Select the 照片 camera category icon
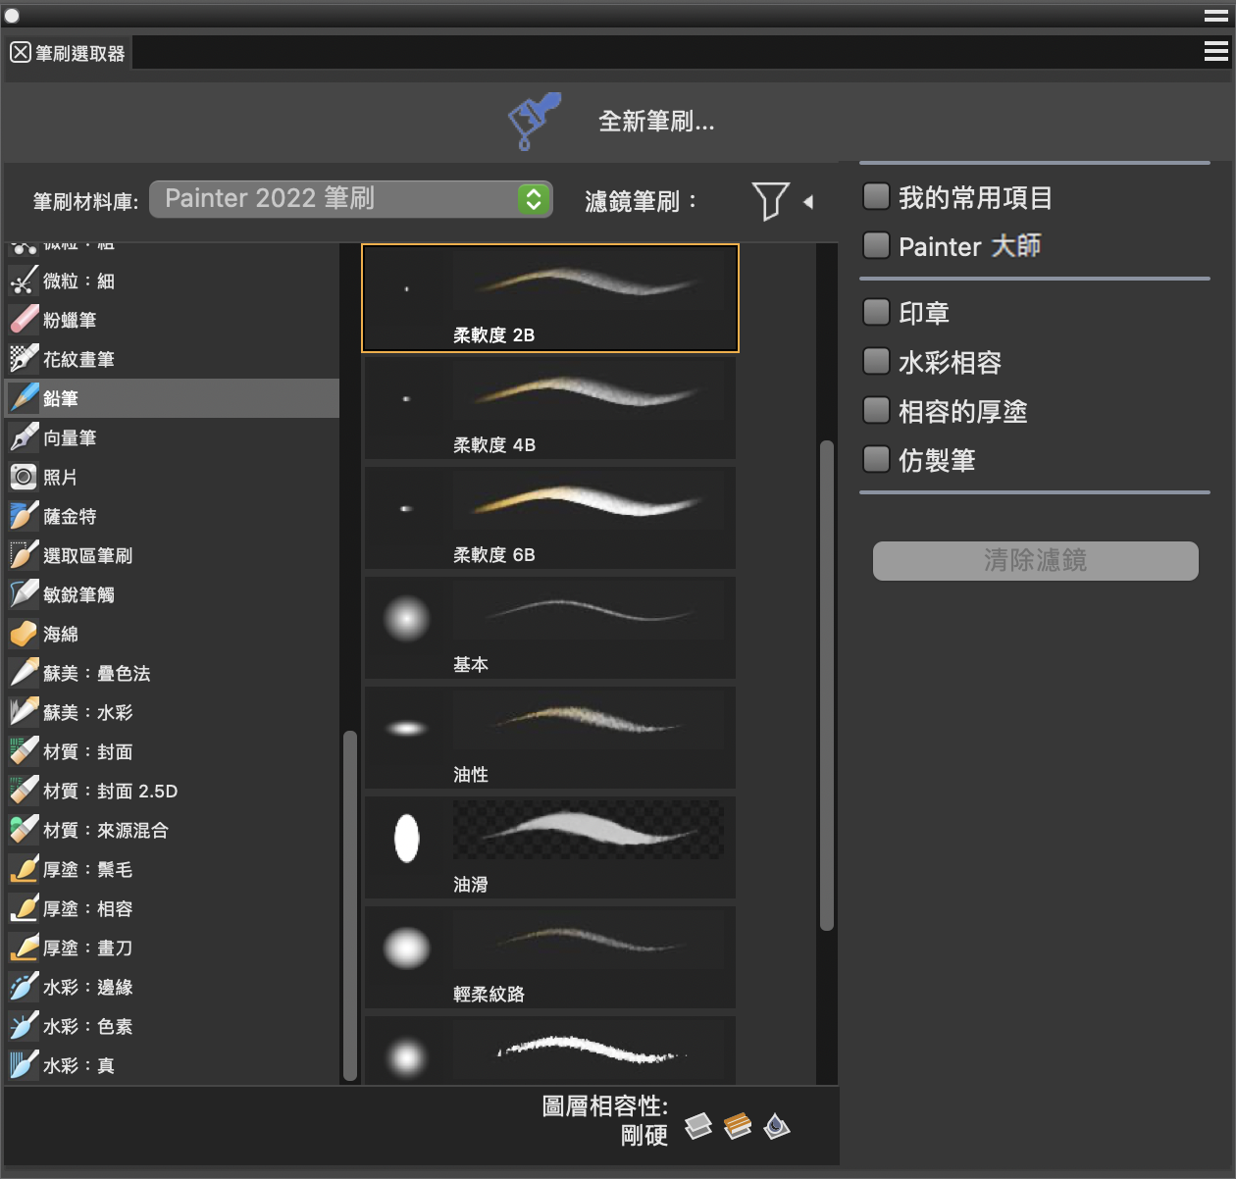This screenshot has width=1236, height=1179. pos(24,477)
